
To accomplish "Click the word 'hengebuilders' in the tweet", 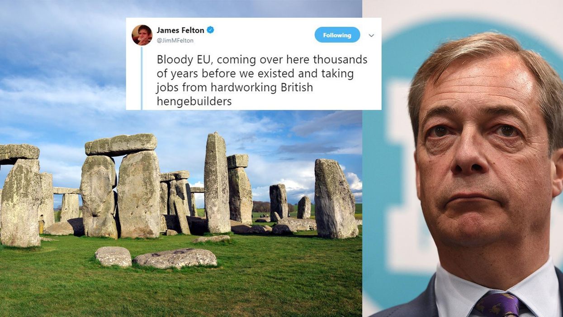I will pos(194,101).
